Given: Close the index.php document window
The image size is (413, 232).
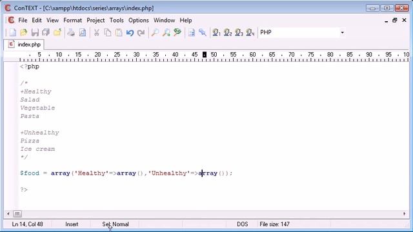Looking at the screenshot, I should [x=405, y=20].
